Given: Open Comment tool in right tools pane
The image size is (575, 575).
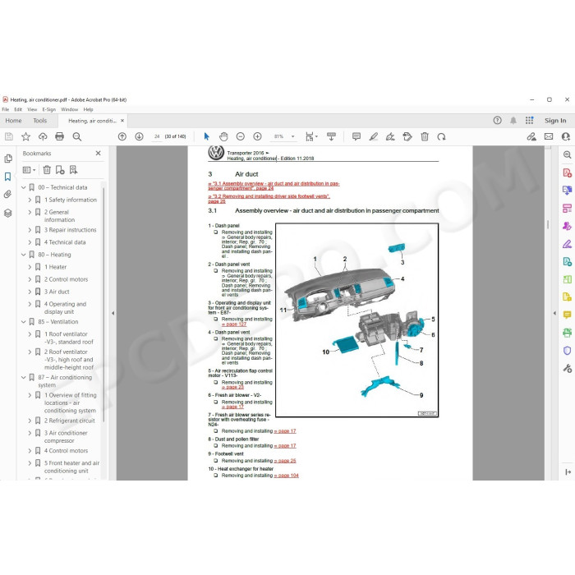Looking at the screenshot, I should (567, 315).
